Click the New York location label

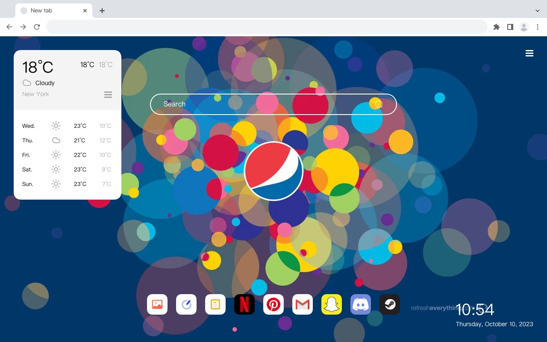tap(35, 94)
